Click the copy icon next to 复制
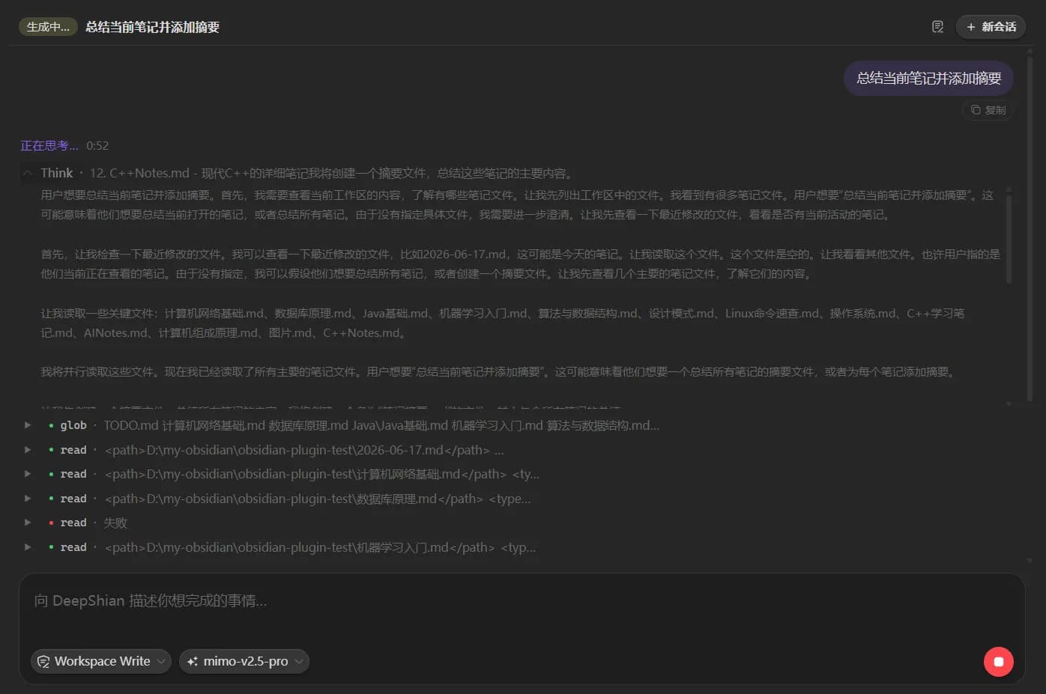 [x=976, y=110]
